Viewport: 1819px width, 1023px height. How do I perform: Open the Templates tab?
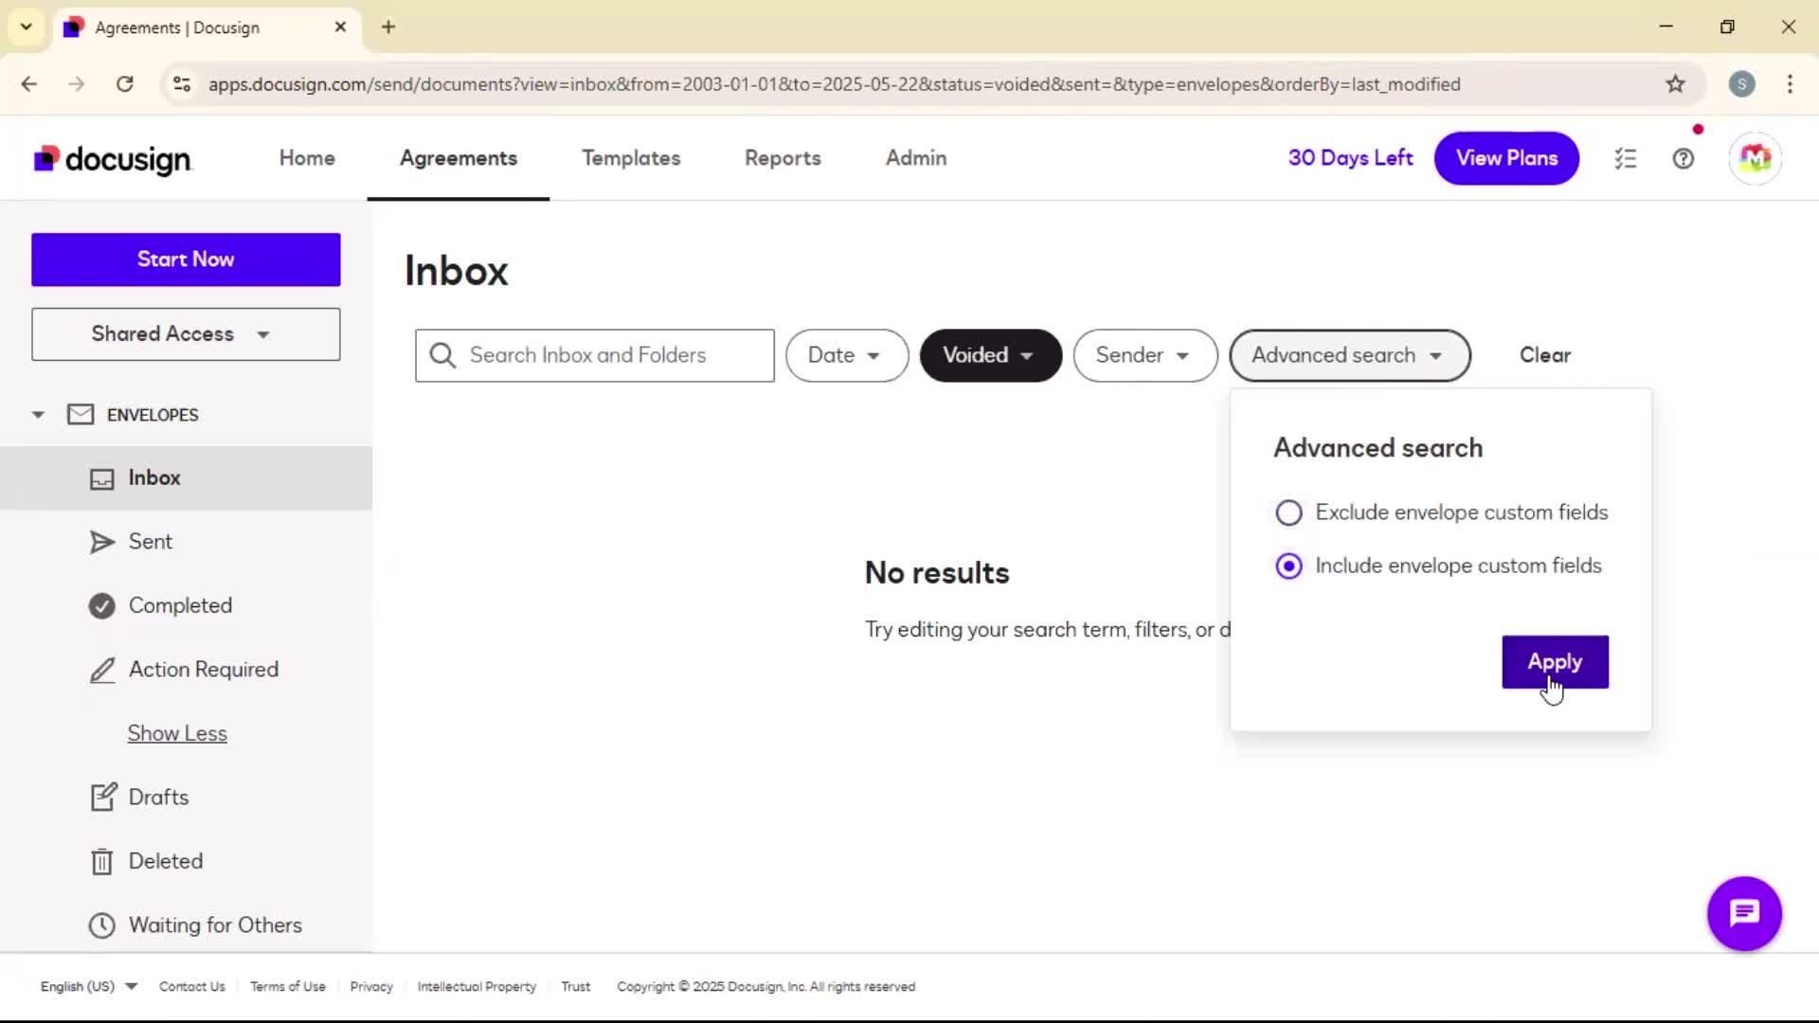pyautogui.click(x=631, y=158)
